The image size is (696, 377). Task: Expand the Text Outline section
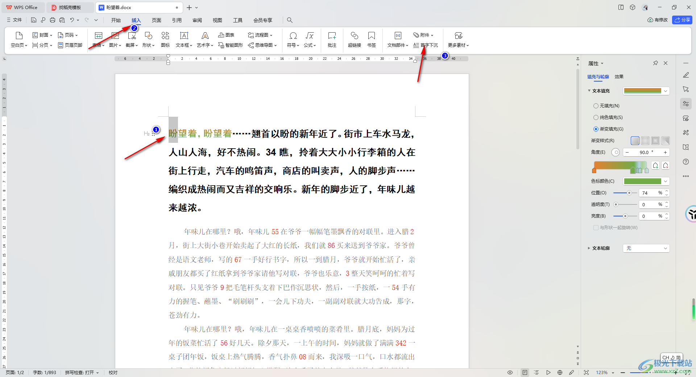point(589,248)
